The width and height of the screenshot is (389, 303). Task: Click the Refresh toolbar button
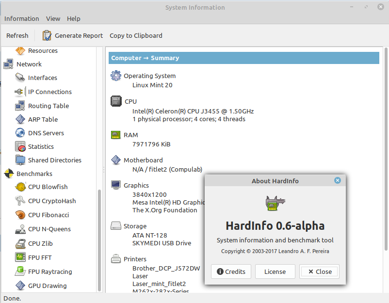pos(17,35)
